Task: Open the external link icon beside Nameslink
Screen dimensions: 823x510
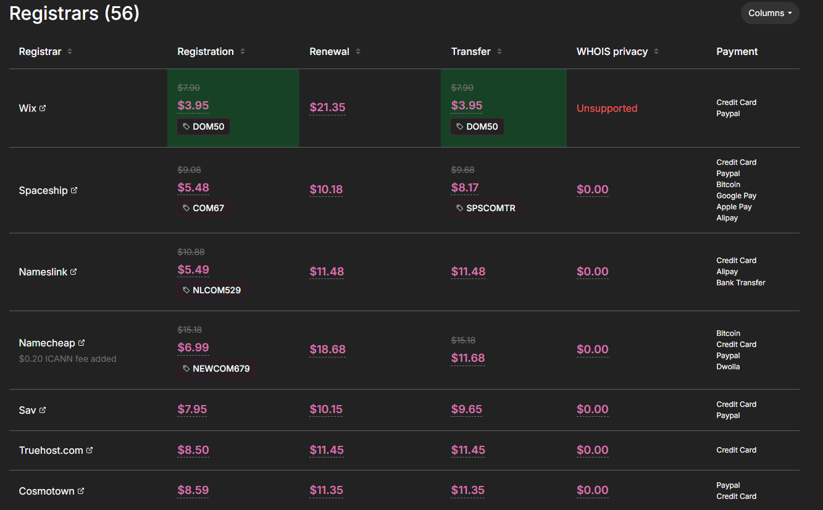Action: pyautogui.click(x=73, y=272)
